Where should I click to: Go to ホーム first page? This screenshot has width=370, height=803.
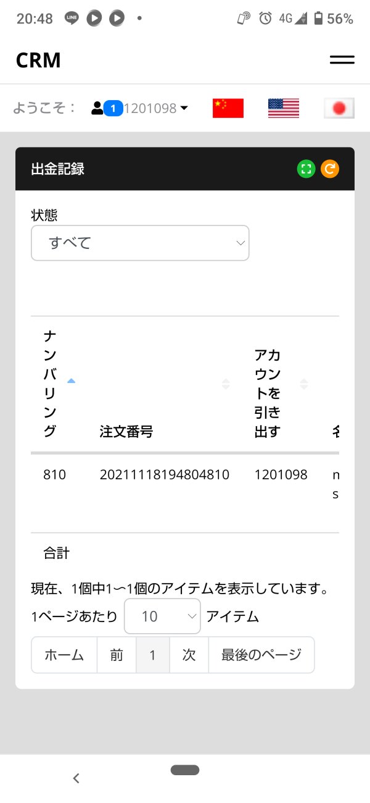point(64,655)
